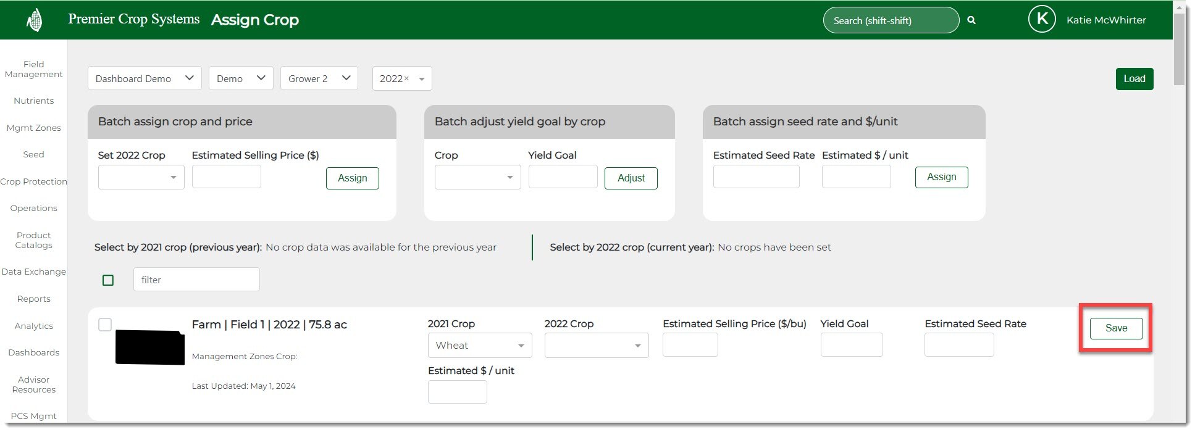Click the Premier Crop Systems corn logo
This screenshot has width=1195, height=432.
pyautogui.click(x=35, y=20)
